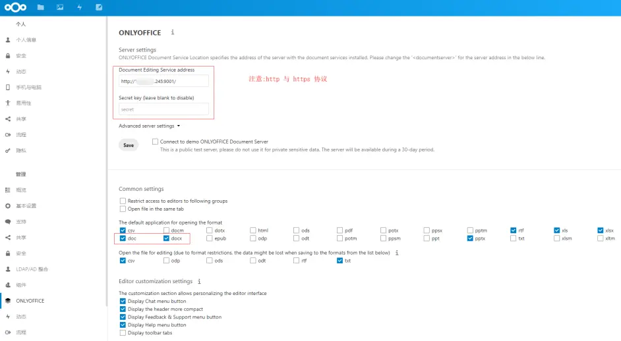Click the info icon after the editing formats sentence
Screen dimensions: 621x341
coord(396,252)
